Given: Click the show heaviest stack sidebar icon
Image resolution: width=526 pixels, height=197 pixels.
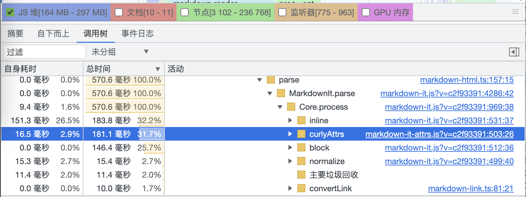Looking at the screenshot, I should click(514, 52).
